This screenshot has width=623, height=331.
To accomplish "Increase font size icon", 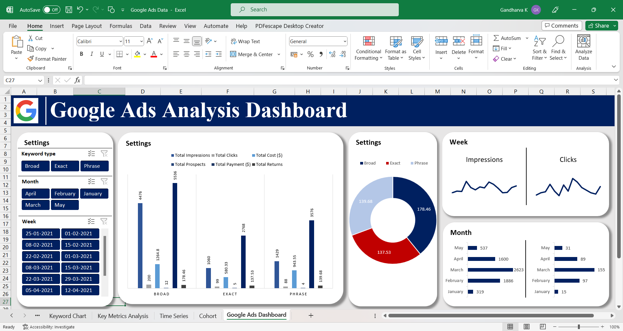I will click(150, 41).
